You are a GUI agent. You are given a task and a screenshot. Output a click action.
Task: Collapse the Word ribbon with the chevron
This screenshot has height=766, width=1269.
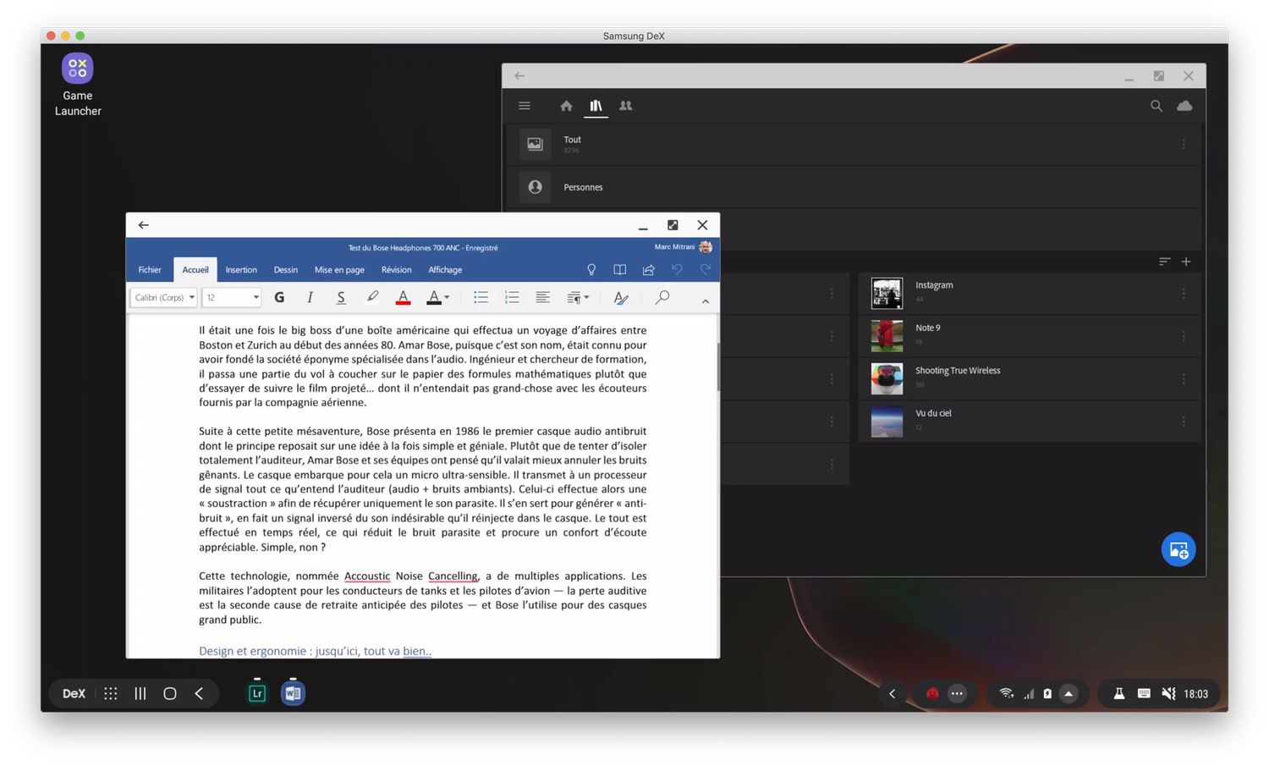coord(705,300)
